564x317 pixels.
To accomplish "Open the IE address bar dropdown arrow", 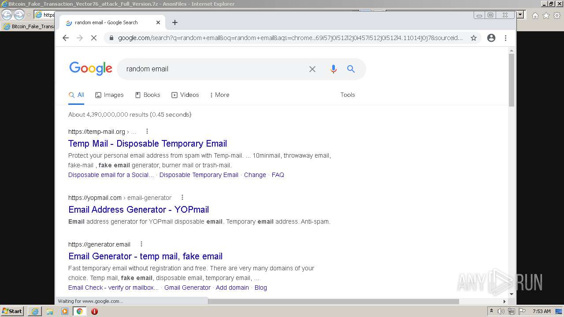I will [520, 15].
